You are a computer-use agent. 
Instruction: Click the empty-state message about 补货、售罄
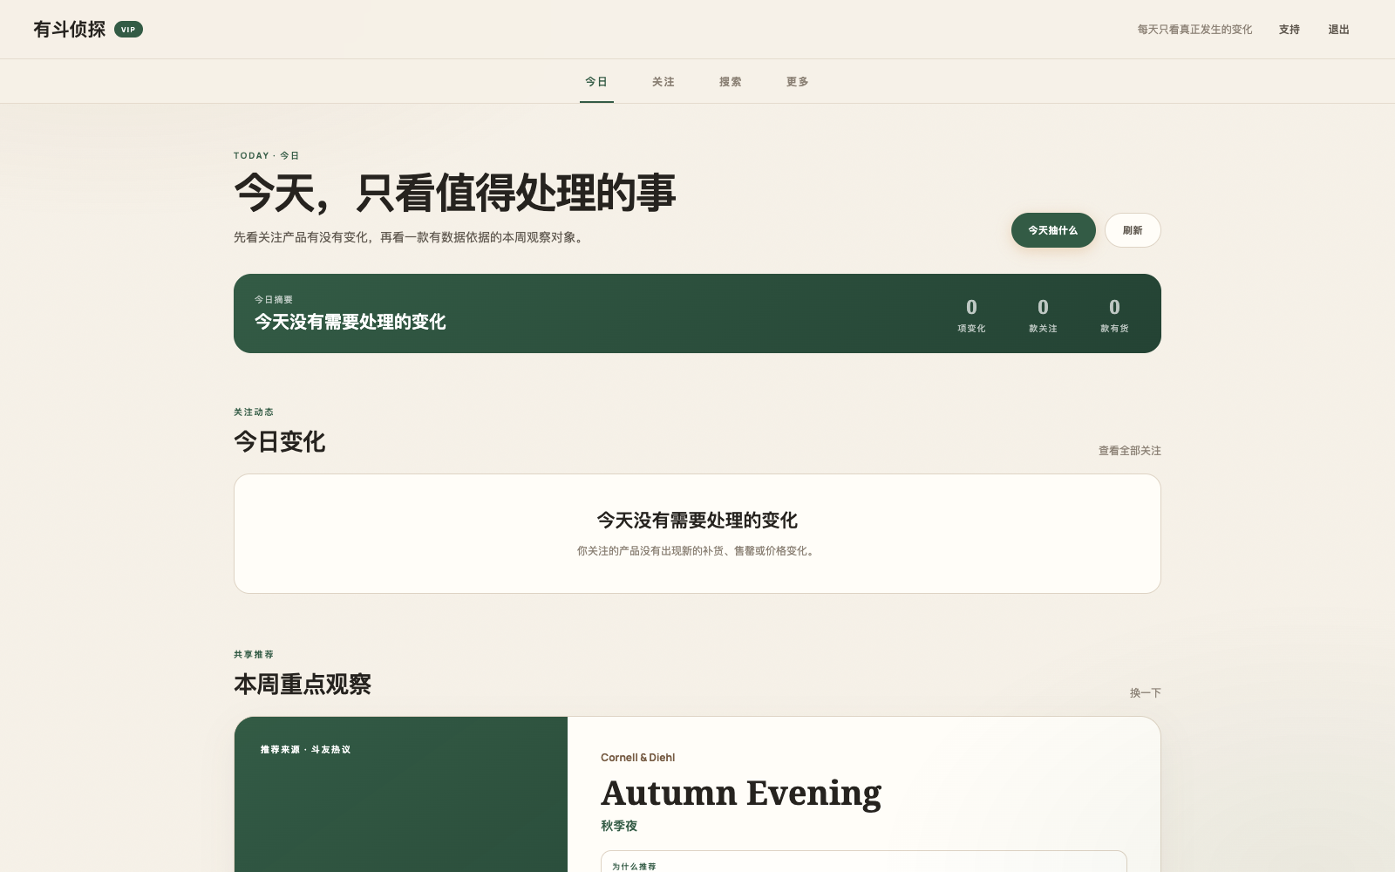click(697, 551)
